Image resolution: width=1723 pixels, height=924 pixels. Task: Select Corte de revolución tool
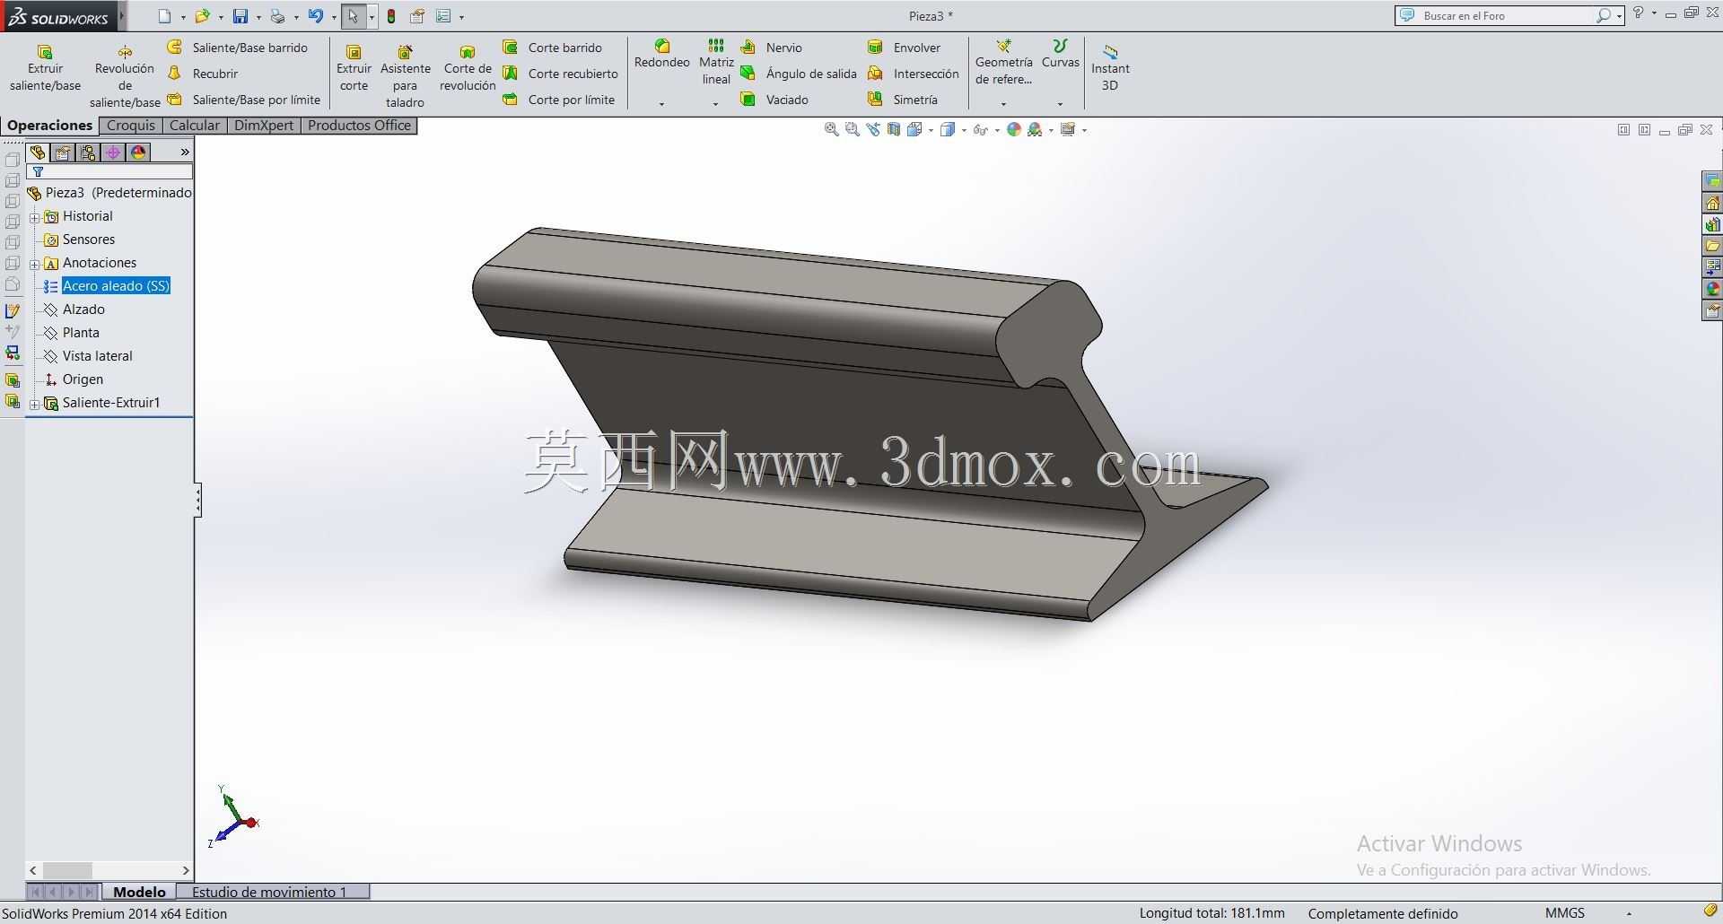pyautogui.click(x=468, y=69)
